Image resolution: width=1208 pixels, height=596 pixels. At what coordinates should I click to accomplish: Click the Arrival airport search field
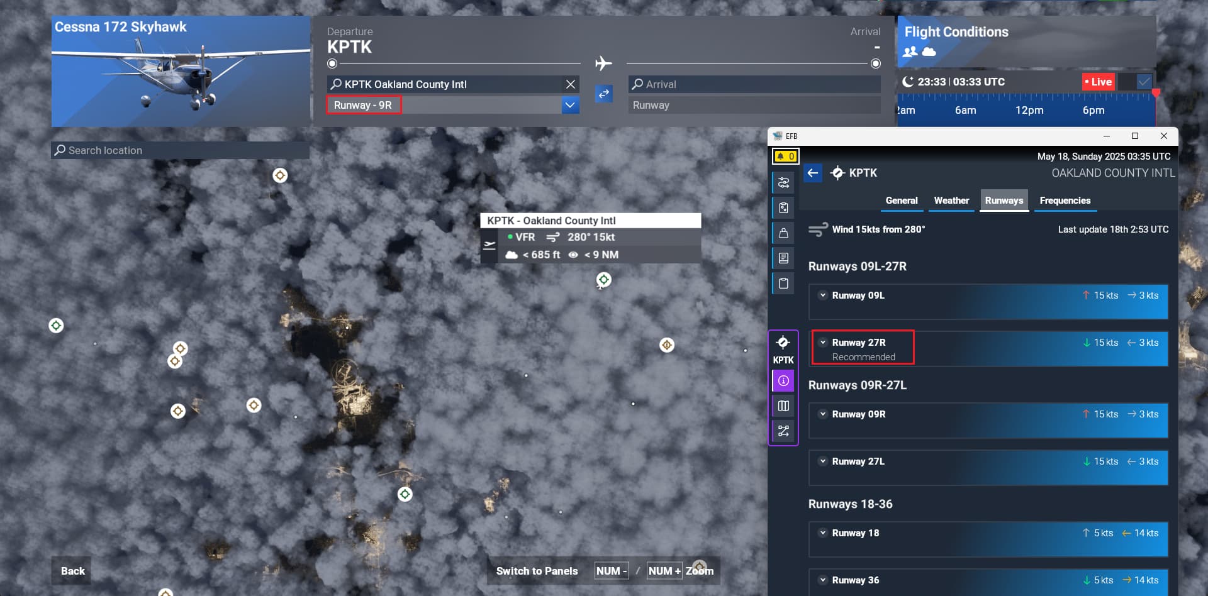coord(754,84)
